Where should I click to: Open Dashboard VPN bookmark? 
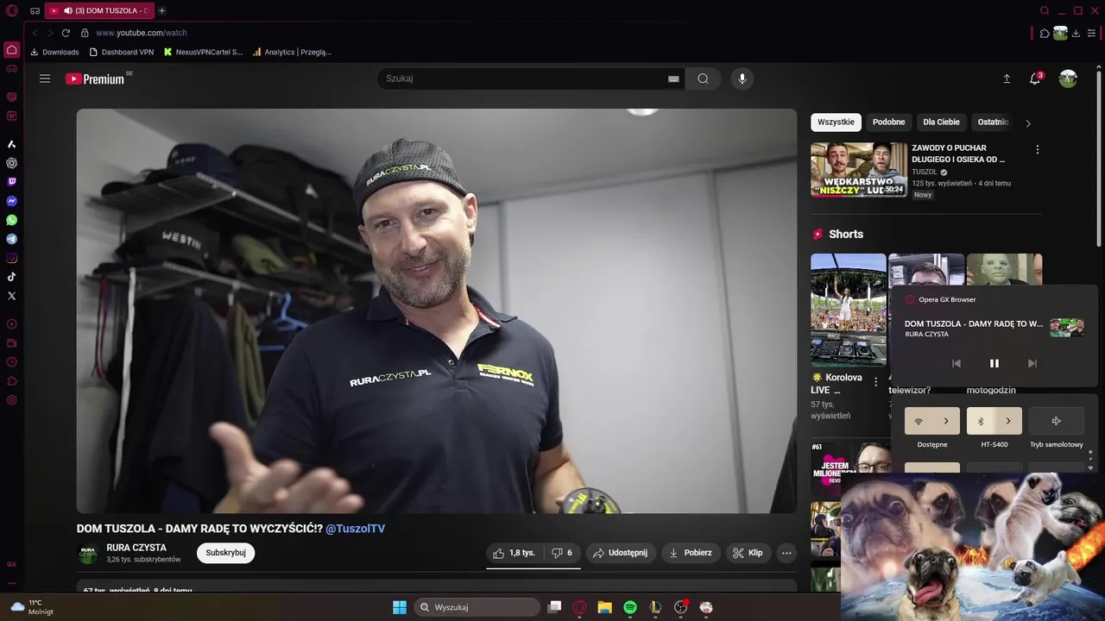122,52
